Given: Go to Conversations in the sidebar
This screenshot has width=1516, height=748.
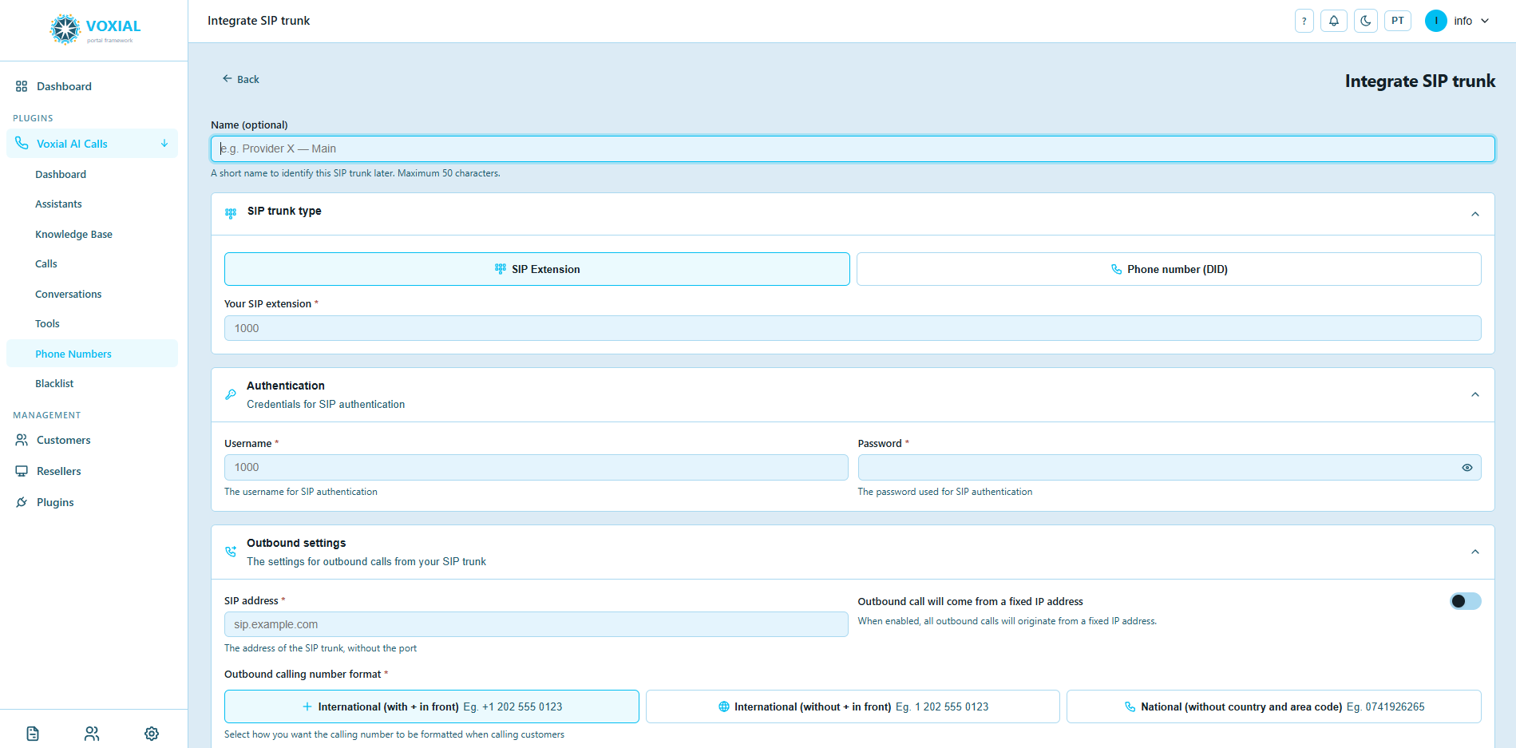Looking at the screenshot, I should coord(69,294).
